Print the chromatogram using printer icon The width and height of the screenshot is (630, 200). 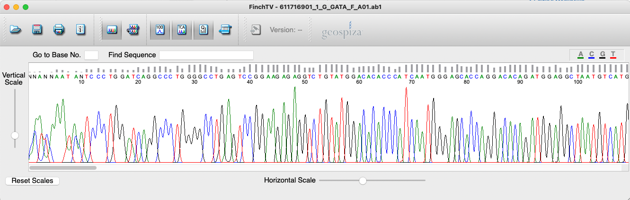(59, 30)
